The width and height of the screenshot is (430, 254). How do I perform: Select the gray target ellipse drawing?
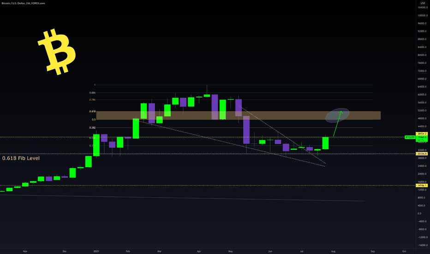pyautogui.click(x=337, y=115)
